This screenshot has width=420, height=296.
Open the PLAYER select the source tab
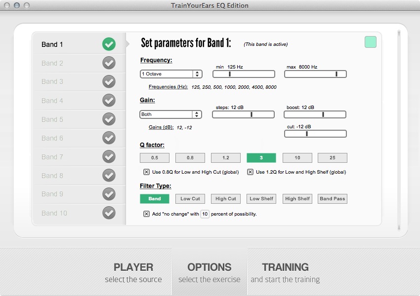(x=133, y=272)
